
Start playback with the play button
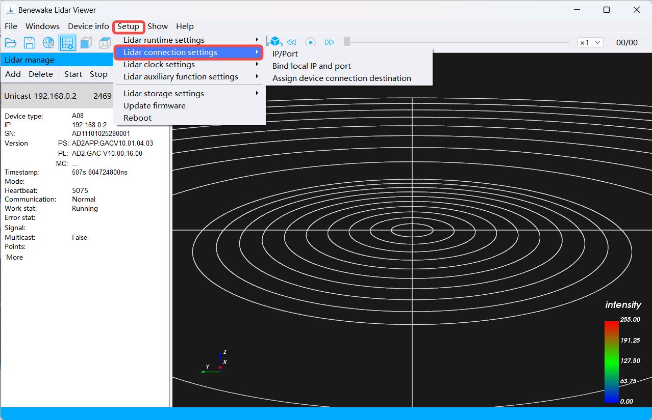(310, 42)
